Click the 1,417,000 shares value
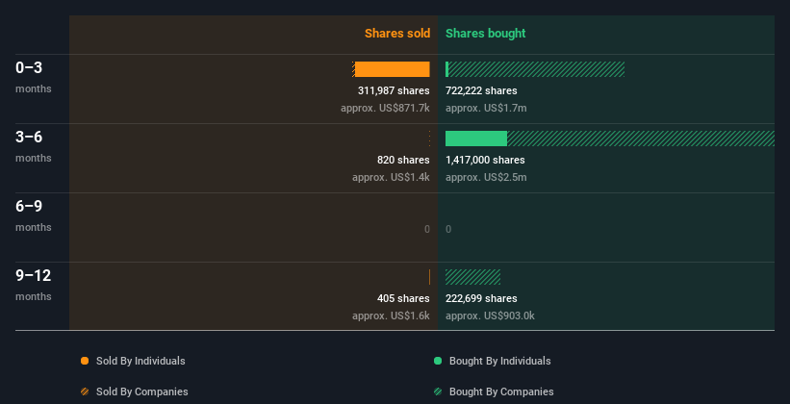Viewport: 790px width, 404px height. pyautogui.click(x=485, y=160)
